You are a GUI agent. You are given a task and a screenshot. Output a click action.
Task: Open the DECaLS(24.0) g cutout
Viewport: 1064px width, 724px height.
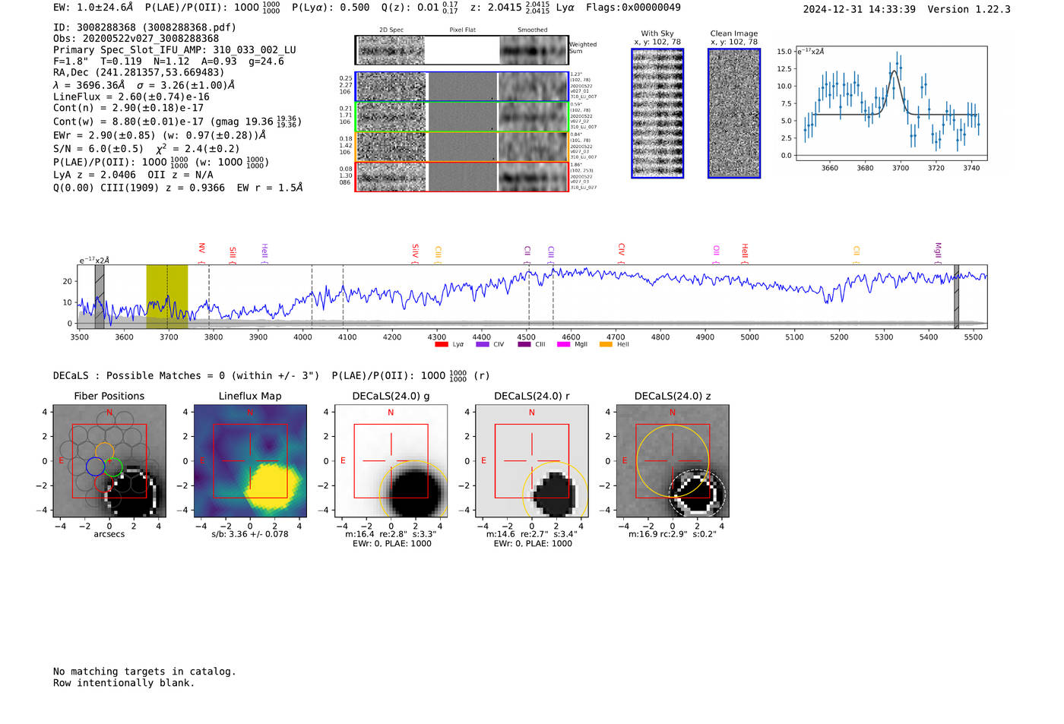pos(391,461)
